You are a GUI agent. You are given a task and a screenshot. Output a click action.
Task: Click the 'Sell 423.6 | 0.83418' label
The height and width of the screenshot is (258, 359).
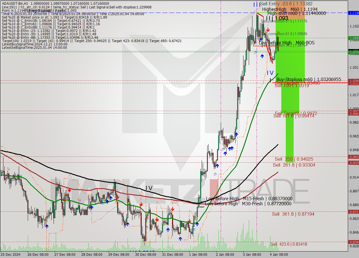coord(289,244)
